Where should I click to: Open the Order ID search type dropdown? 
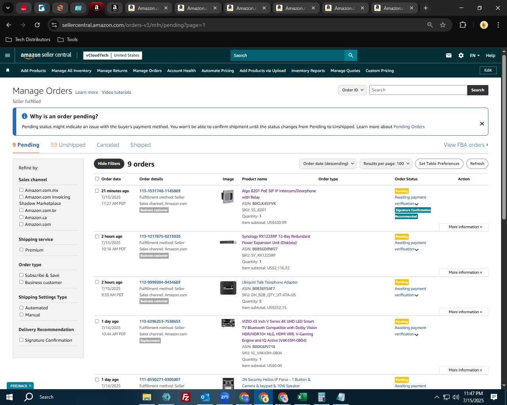point(352,90)
